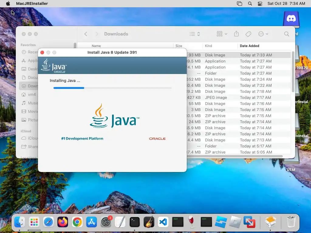Image resolution: width=311 pixels, height=233 pixels.
Task: Open Safari from the Dock
Action: pos(48,222)
